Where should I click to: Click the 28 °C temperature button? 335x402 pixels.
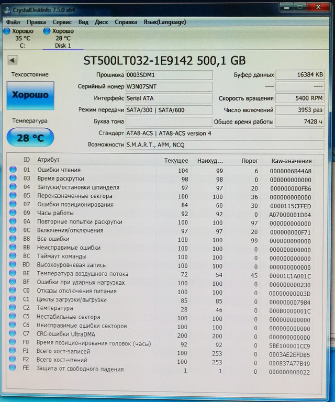pyautogui.click(x=30, y=138)
